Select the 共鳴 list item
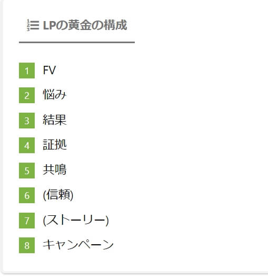This screenshot has height=279, width=268. pyautogui.click(x=55, y=170)
